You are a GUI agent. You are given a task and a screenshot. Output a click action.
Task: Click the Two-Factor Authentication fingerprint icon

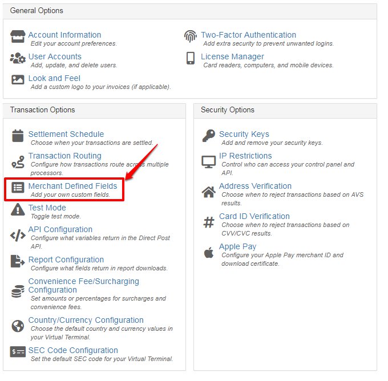pos(190,37)
